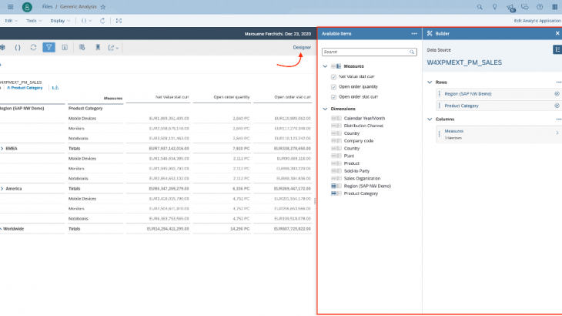The height and width of the screenshot is (316, 562).
Task: Mark Generic Analysis as favorite with star
Action: pyautogui.click(x=103, y=6)
